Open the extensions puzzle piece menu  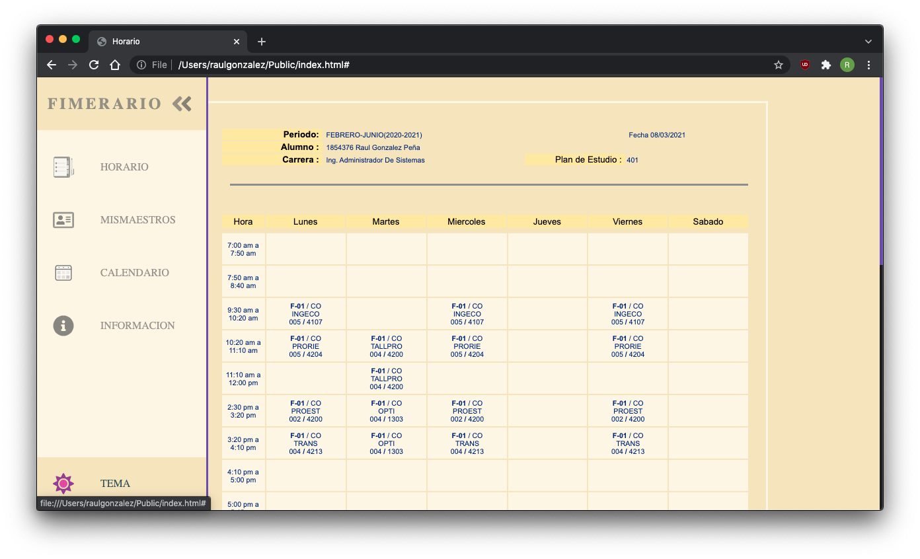[x=826, y=65]
